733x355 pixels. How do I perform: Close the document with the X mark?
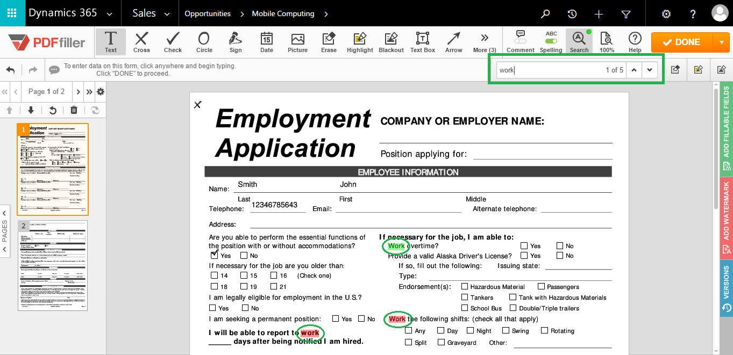197,105
